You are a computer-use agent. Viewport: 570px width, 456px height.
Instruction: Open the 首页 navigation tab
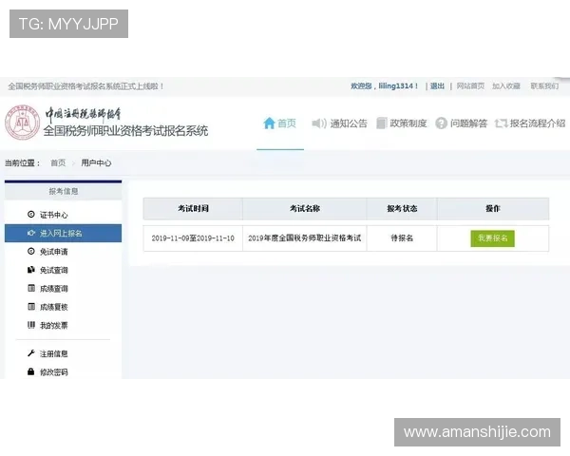280,123
